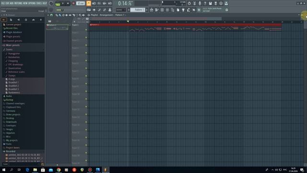
Task: Toggle typing keyboard to piano
Action: click(x=89, y=10)
